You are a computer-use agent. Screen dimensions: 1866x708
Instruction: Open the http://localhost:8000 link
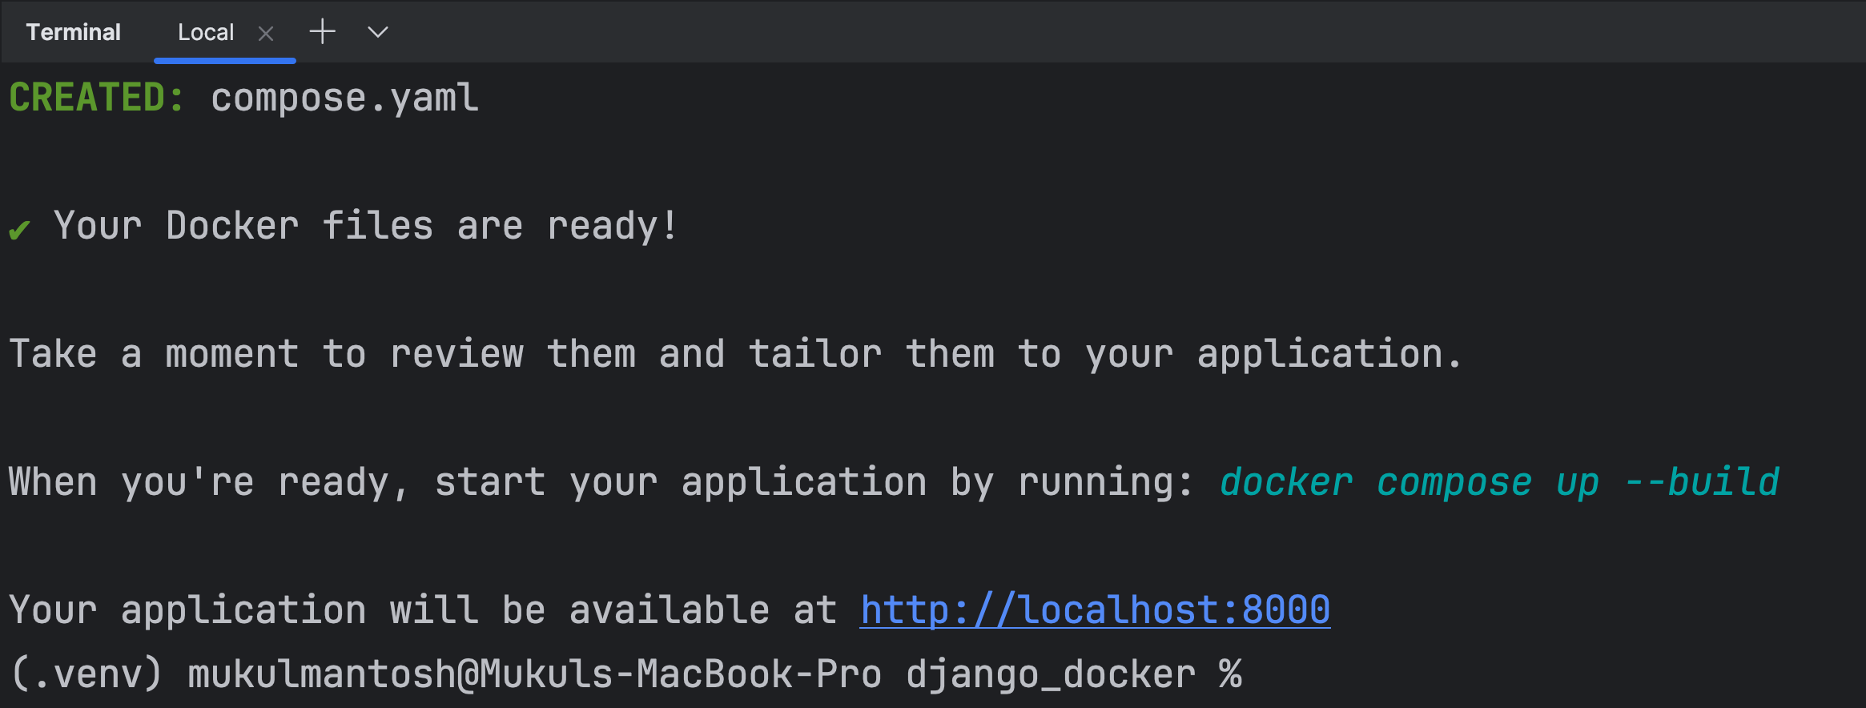1095,610
